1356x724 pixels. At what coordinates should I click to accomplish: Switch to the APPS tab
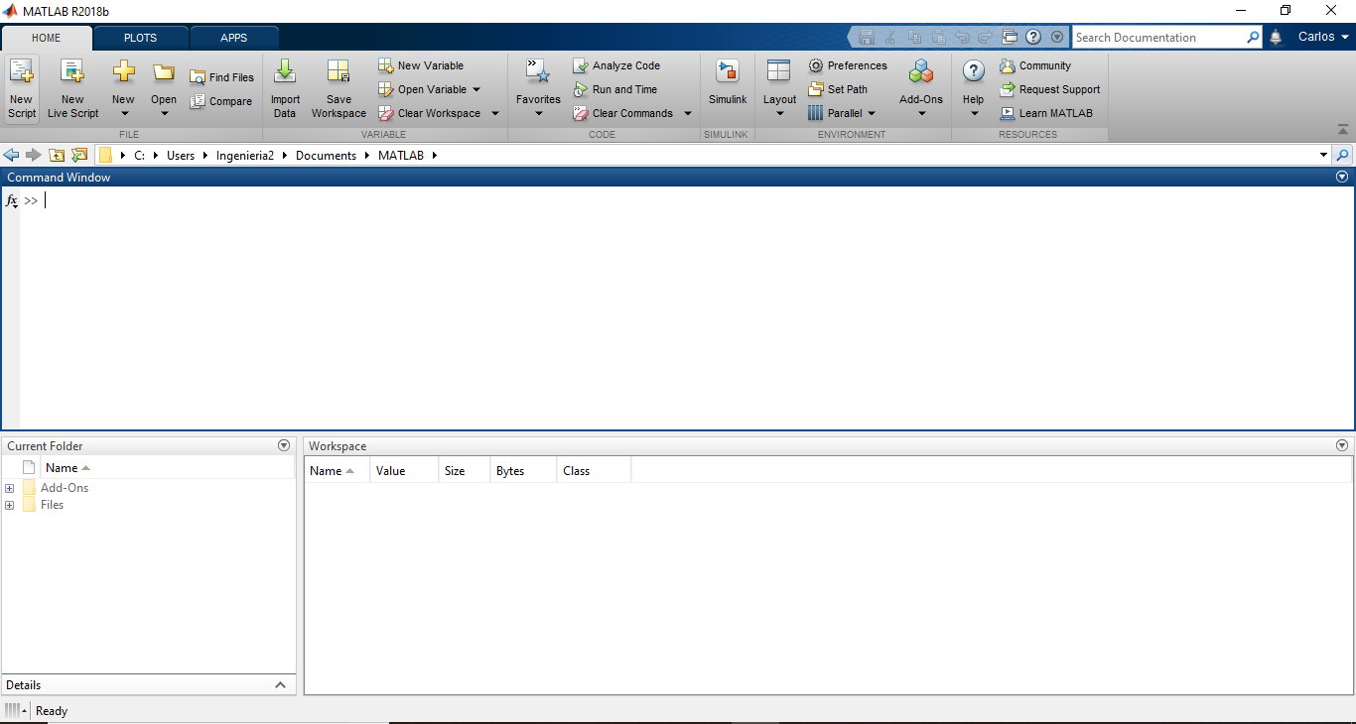pos(234,37)
